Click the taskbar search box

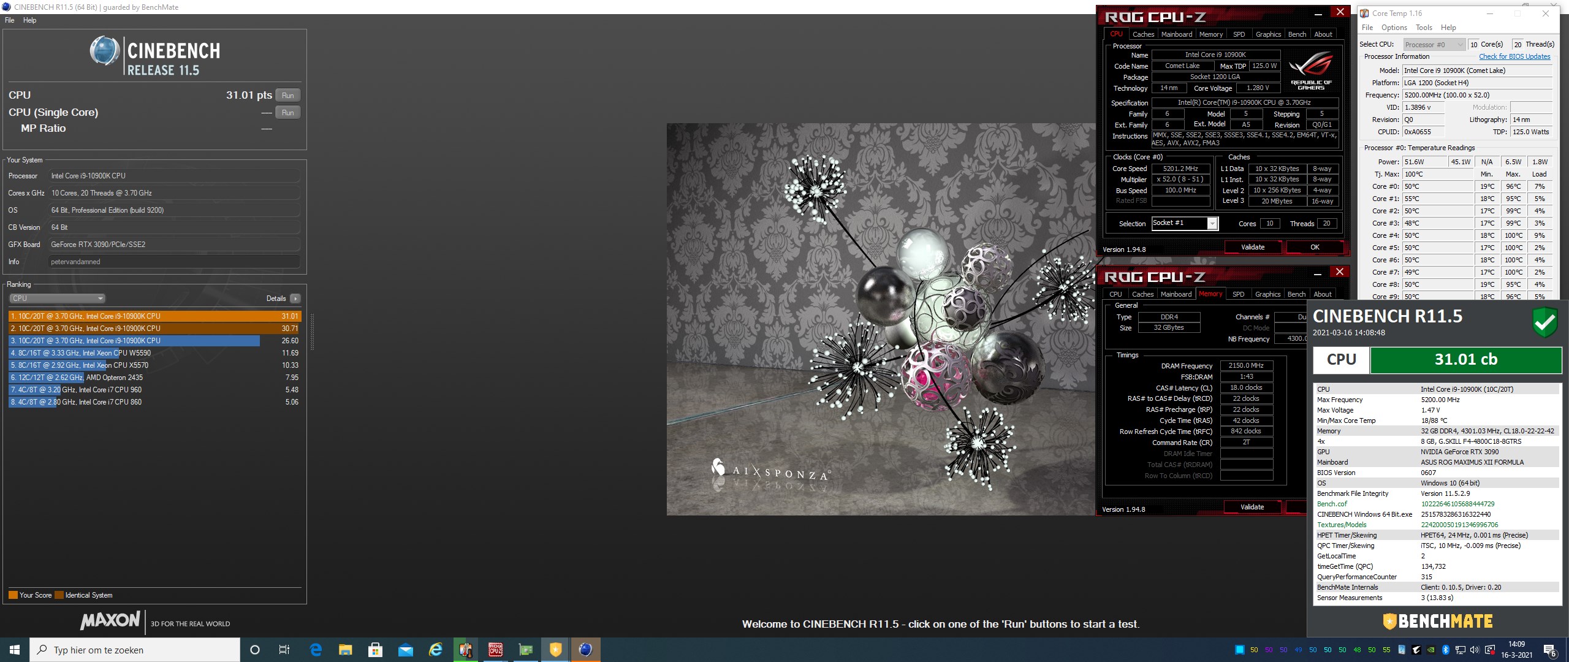135,650
